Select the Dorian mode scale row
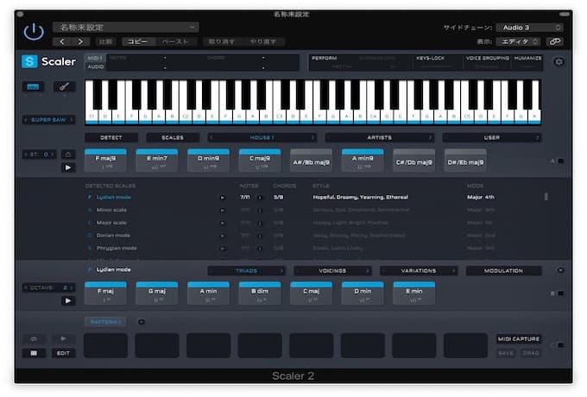Viewport: 587px width, 397px height. [x=113, y=236]
